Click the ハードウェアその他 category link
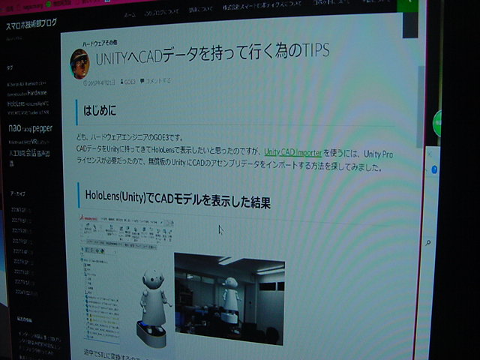Screen dimensions: 480x360 point(100,43)
